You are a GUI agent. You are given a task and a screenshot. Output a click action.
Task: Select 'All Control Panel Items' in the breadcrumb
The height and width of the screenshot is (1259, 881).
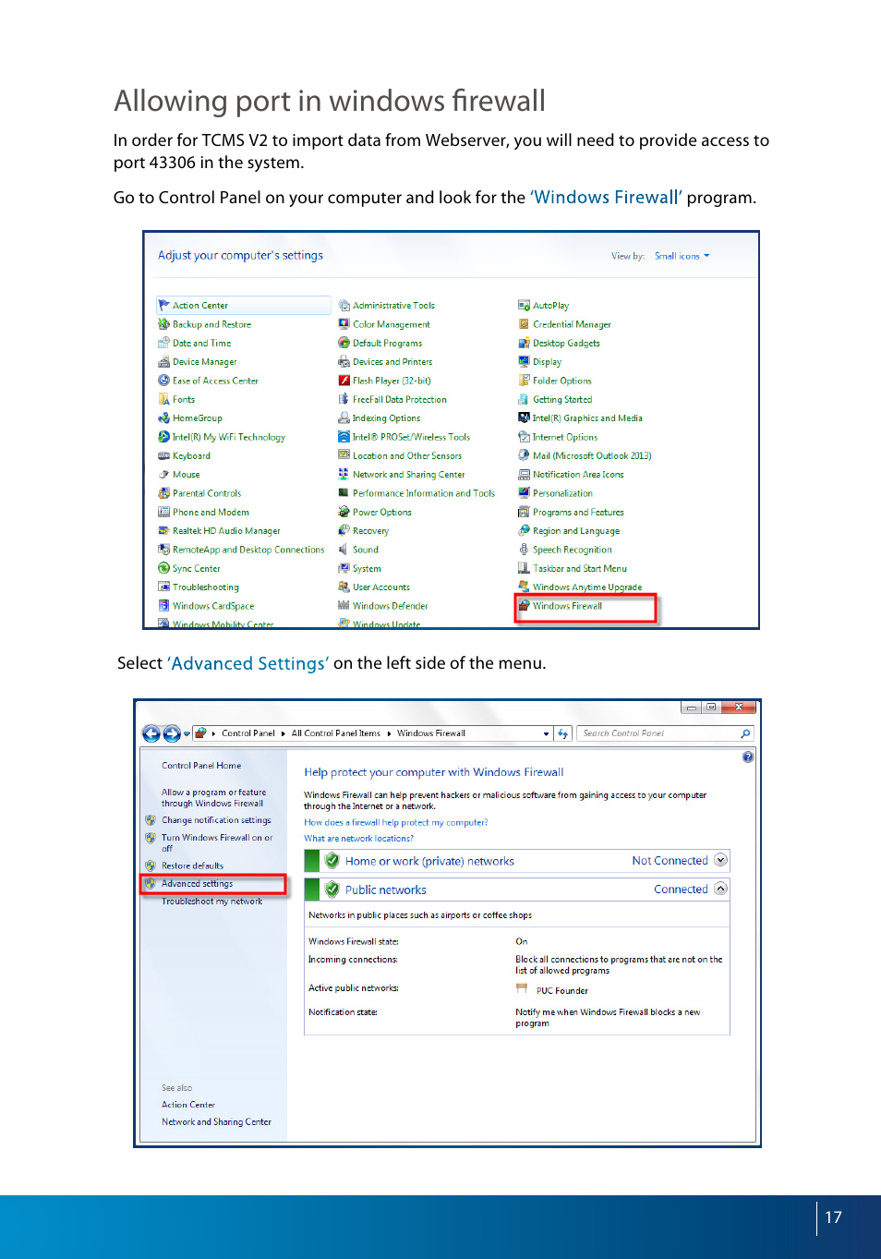click(336, 733)
